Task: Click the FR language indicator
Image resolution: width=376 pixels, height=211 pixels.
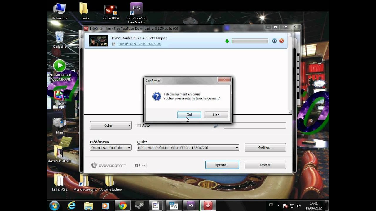Action: pos(271,205)
